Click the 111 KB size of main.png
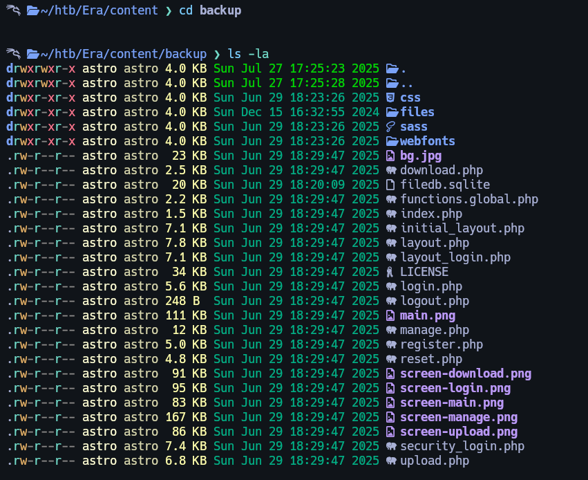Screen dimensions: 588x480 pos(186,316)
